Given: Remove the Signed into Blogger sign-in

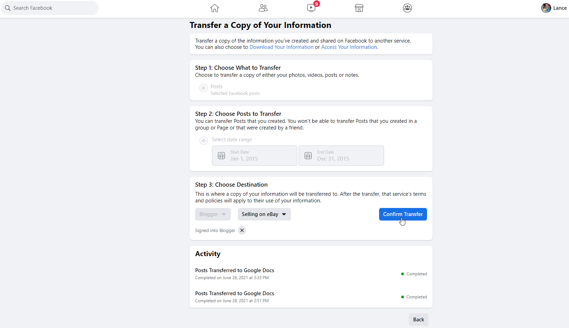Looking at the screenshot, I should [x=242, y=230].
